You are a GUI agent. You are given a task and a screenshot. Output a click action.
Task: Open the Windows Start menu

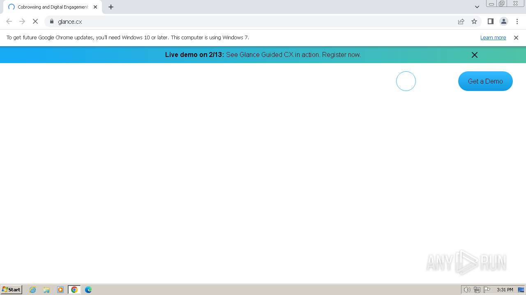coord(12,290)
